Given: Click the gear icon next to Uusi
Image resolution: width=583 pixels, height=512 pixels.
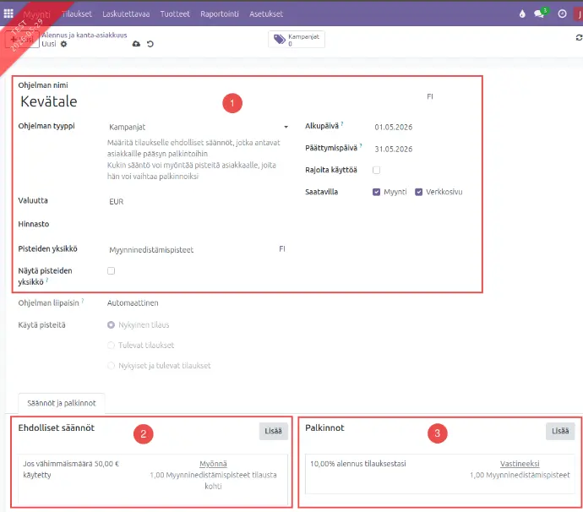Looking at the screenshot, I should pyautogui.click(x=64, y=44).
